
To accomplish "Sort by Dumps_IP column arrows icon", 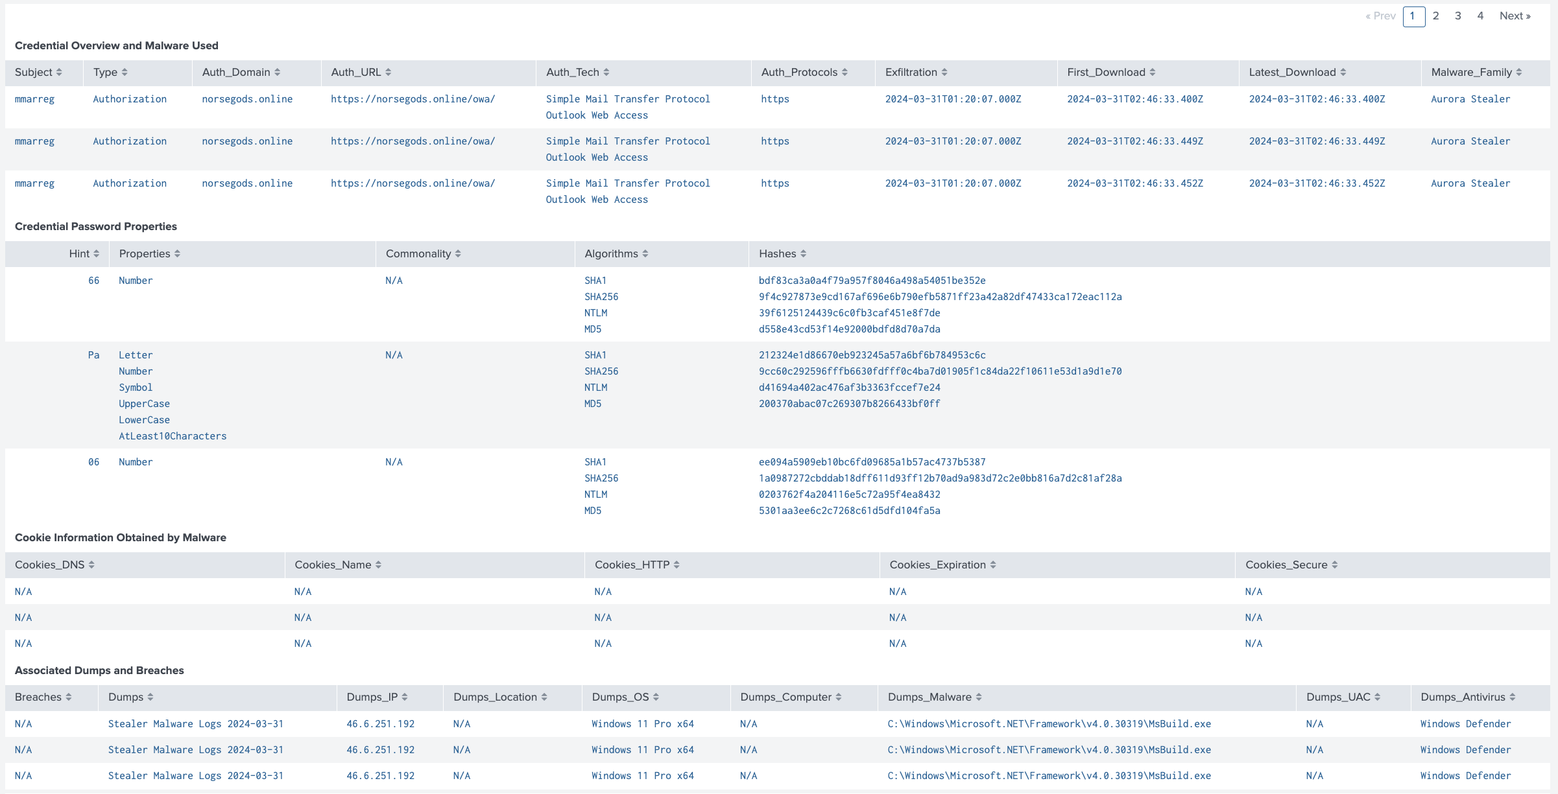I will tap(404, 697).
